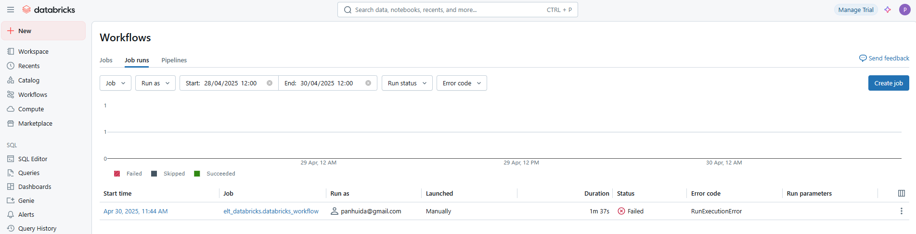Viewport: 916px width, 234px height.
Task: Open Queries in the sidebar
Action: (x=29, y=173)
